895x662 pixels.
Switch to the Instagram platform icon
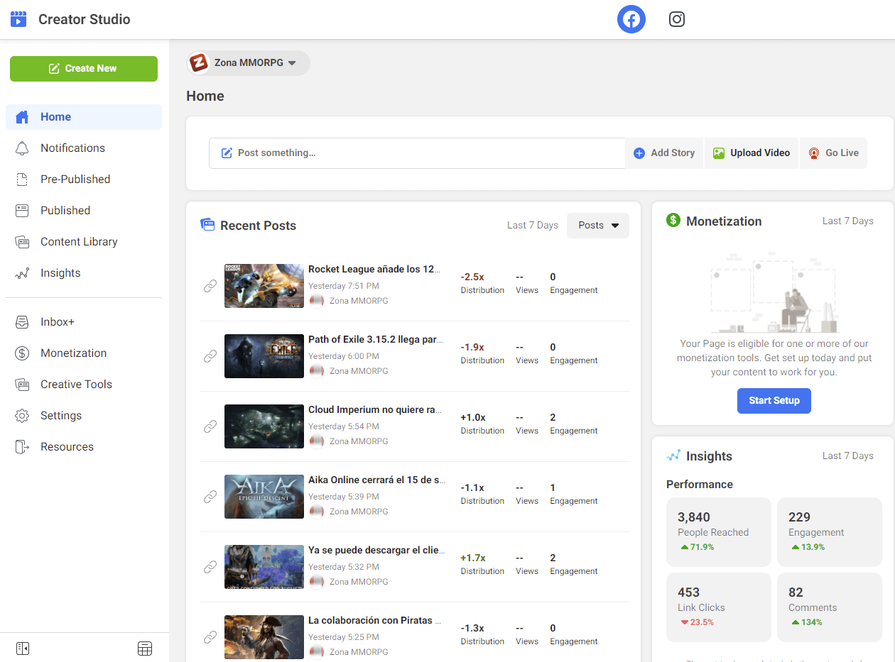[676, 19]
